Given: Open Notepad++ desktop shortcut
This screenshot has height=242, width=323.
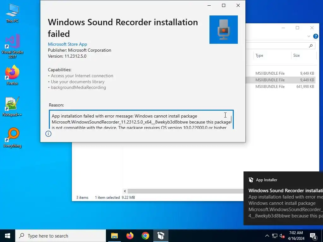Looking at the screenshot, I should (x=12, y=107).
